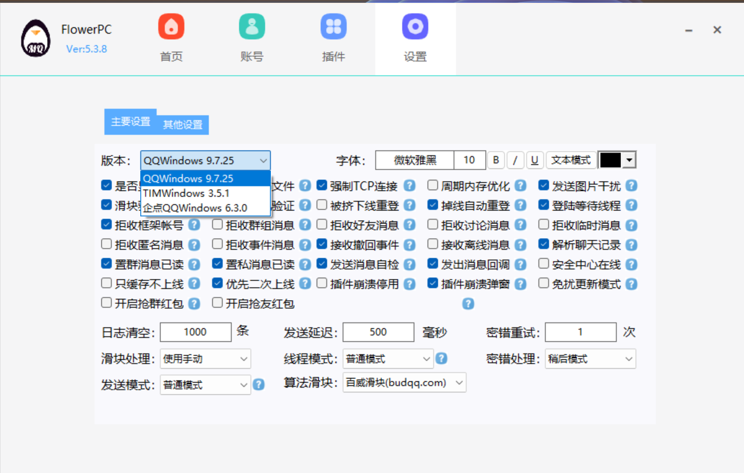Go to the 账号 account icon
The height and width of the screenshot is (473, 744).
click(252, 27)
